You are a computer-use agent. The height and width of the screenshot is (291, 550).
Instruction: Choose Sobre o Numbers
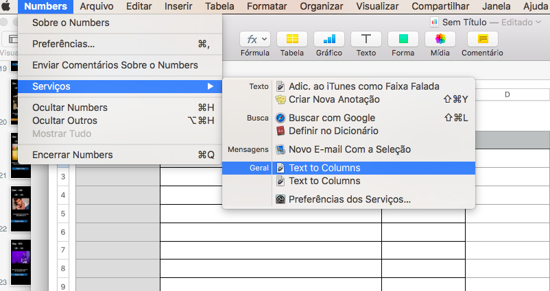point(120,23)
